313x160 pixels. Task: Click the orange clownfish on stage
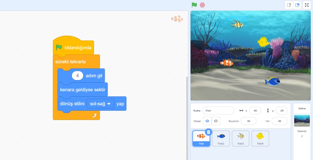click(x=226, y=63)
